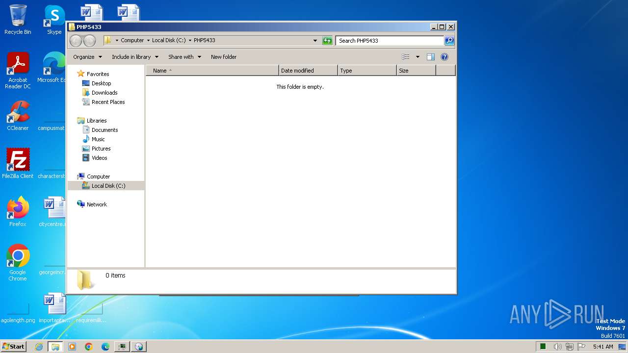Sort by the Type column header
Viewport: 628px width, 353px height.
click(x=367, y=71)
